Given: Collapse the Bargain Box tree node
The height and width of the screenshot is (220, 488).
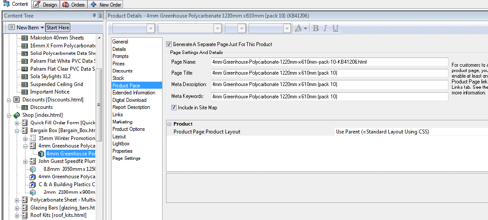Looking at the screenshot, I should point(17,130).
